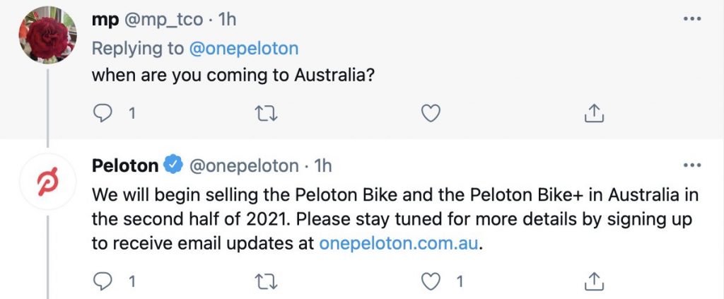The height and width of the screenshot is (299, 724).
Task: Open more options on Peloton's tweet
Action: [691, 165]
